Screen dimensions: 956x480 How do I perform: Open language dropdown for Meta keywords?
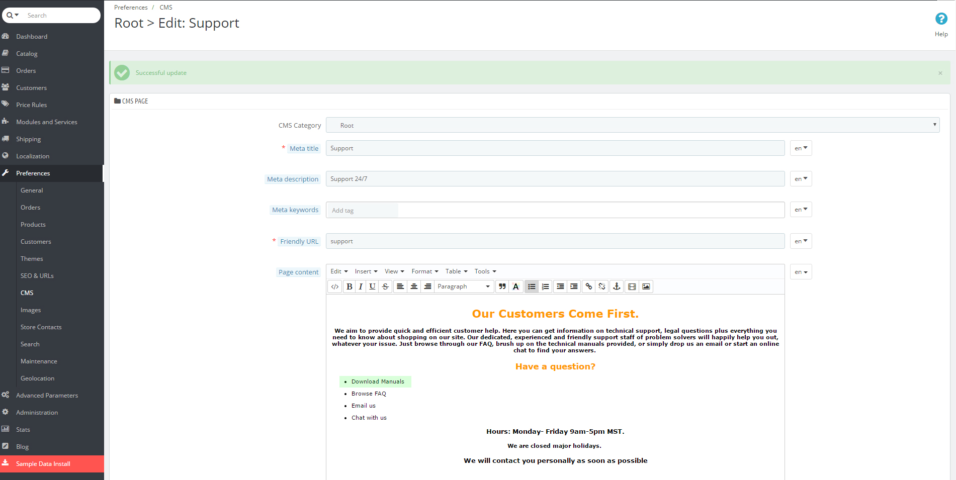tap(801, 210)
